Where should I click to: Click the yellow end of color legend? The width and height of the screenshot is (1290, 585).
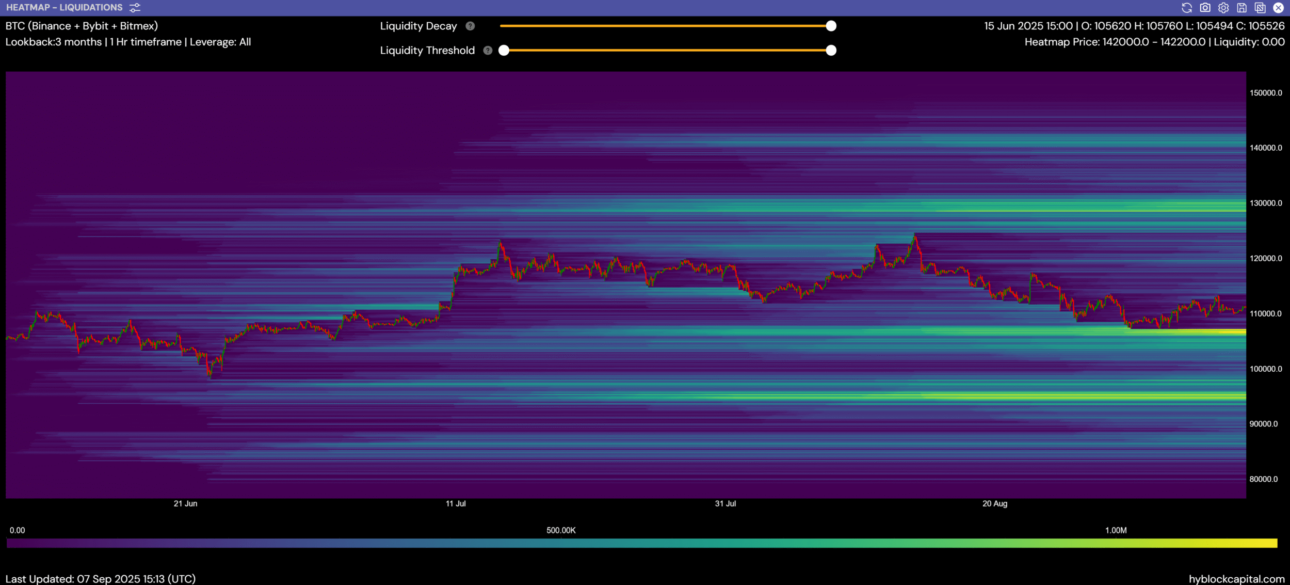click(x=1272, y=543)
